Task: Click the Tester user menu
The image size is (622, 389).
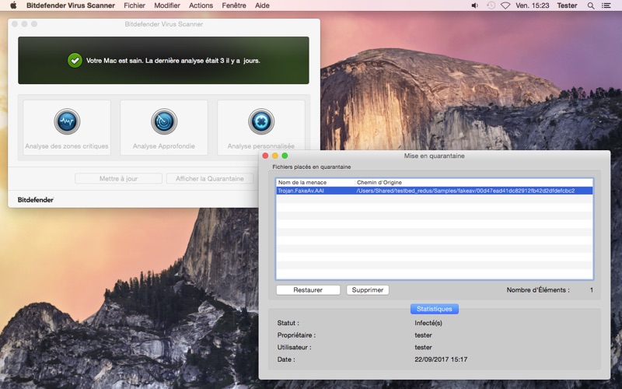Action: 567,5
